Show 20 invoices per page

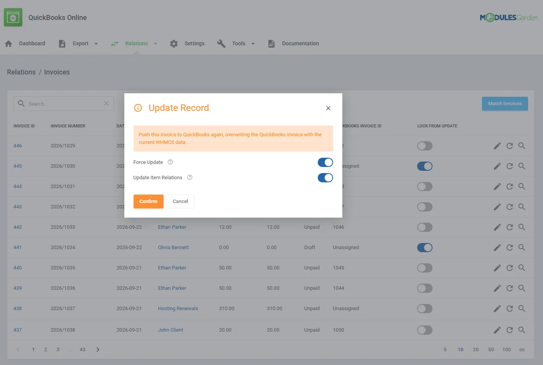[476, 350]
